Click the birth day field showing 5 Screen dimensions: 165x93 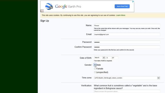coord(109,58)
